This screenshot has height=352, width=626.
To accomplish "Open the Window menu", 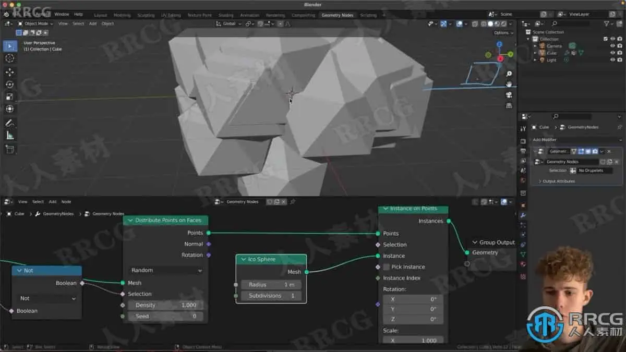I will click(x=62, y=14).
